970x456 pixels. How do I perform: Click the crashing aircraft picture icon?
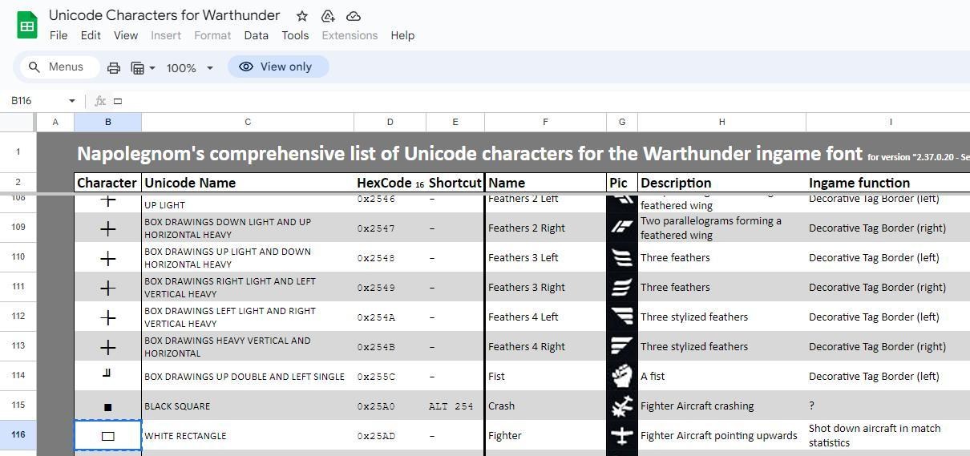pyautogui.click(x=621, y=406)
